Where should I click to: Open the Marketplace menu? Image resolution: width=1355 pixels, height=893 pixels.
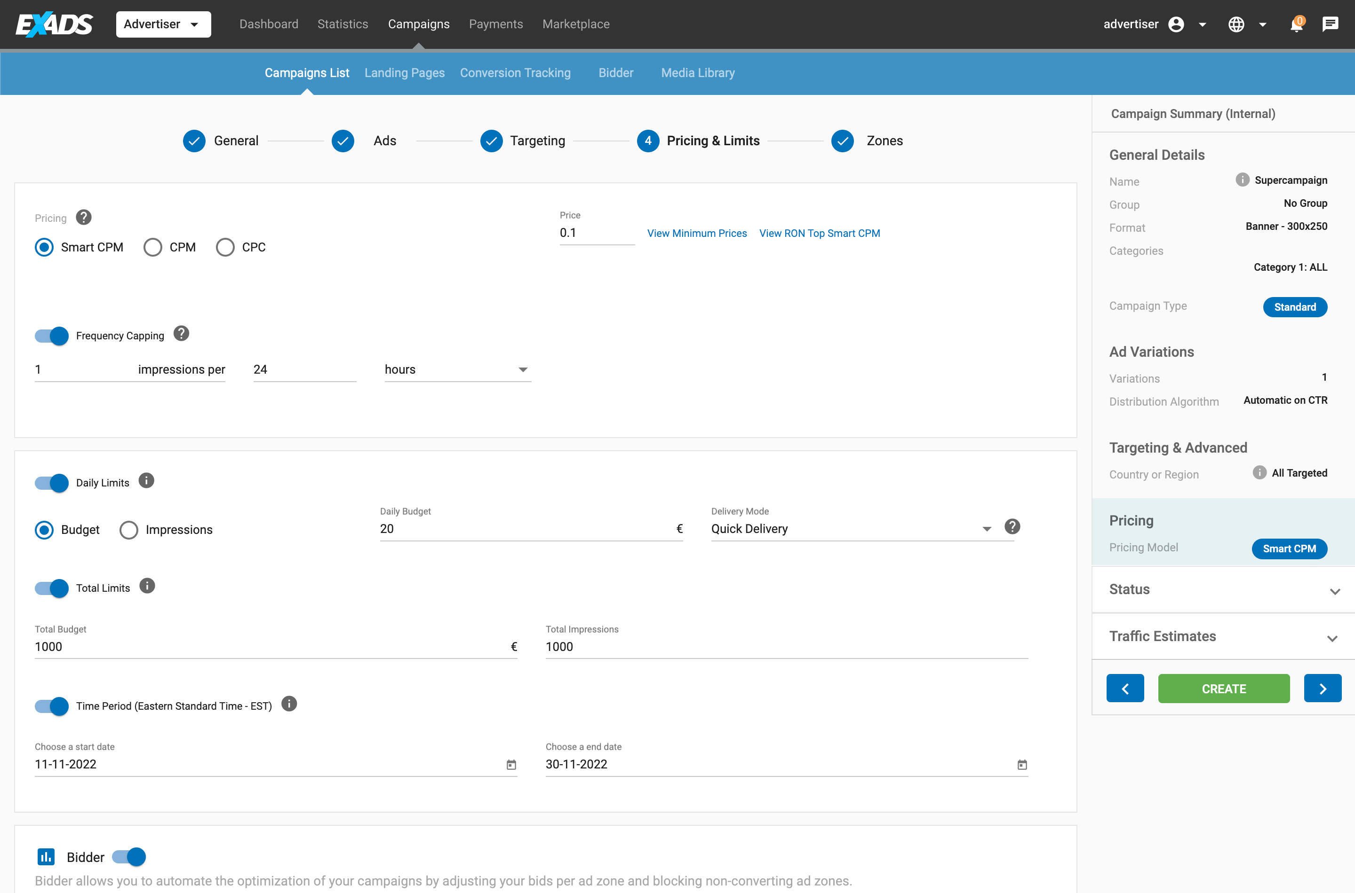(576, 24)
